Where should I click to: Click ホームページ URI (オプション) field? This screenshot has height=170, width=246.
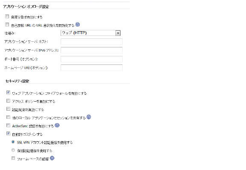(91, 67)
